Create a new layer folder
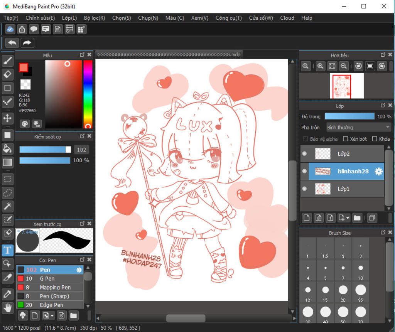Viewport: 395px width, 332px height. 357,217
